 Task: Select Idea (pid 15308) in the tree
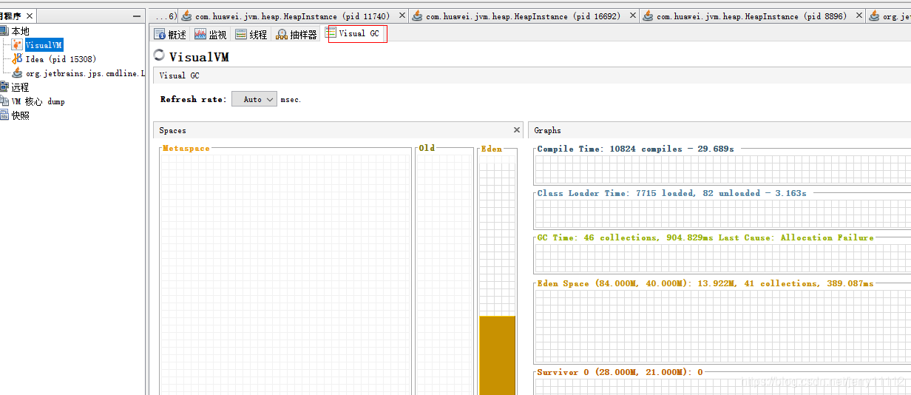61,59
